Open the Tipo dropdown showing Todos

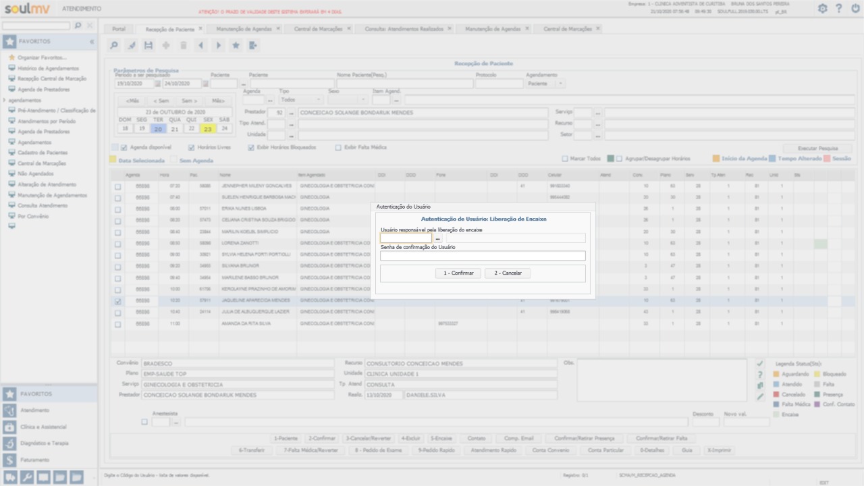(300, 100)
